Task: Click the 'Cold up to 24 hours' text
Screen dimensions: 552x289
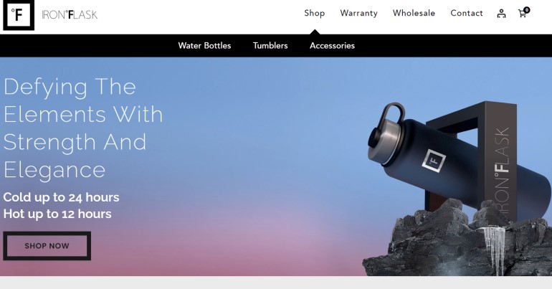Action: click(61, 197)
